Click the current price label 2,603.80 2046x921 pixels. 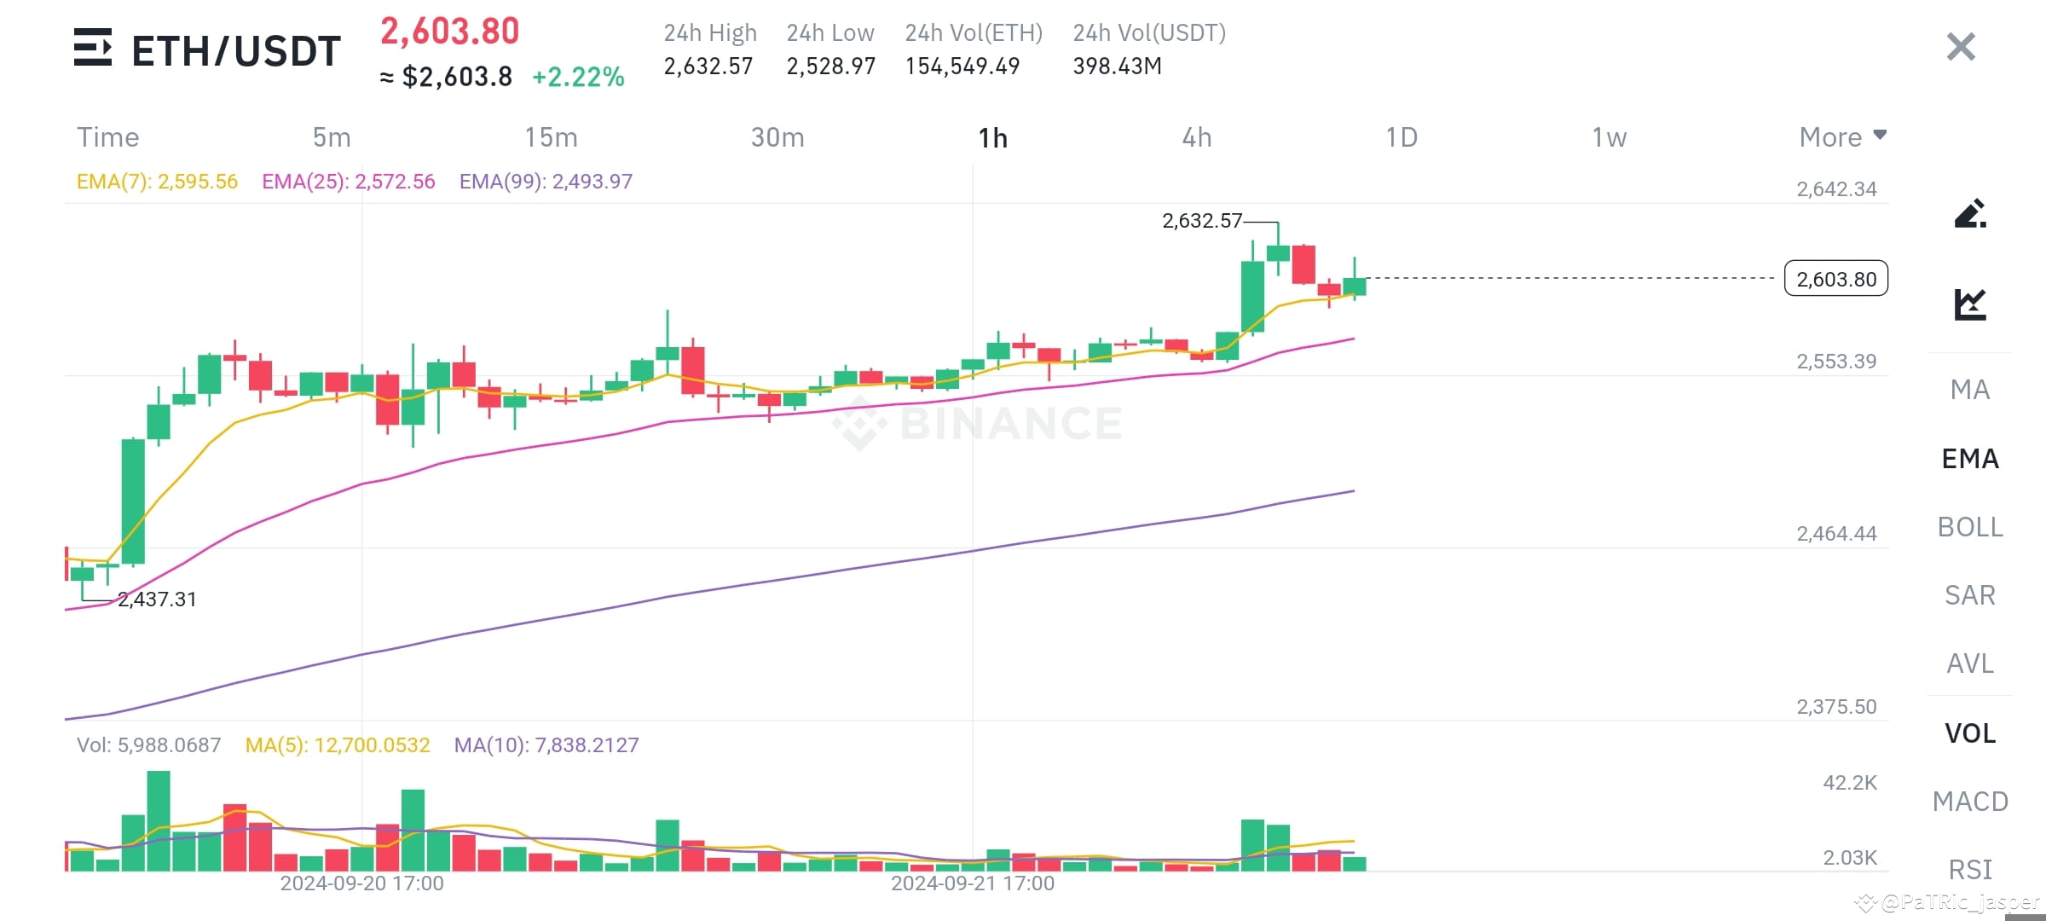point(1835,278)
